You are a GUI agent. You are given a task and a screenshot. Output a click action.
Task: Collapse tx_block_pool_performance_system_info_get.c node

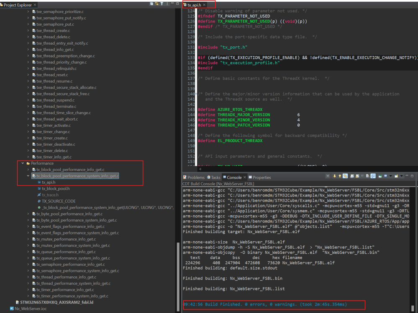(x=28, y=176)
